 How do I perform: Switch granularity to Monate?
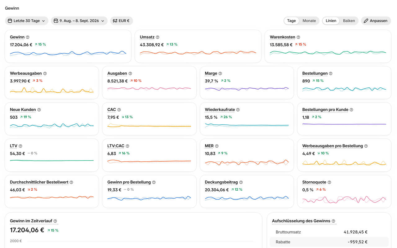coord(309,21)
